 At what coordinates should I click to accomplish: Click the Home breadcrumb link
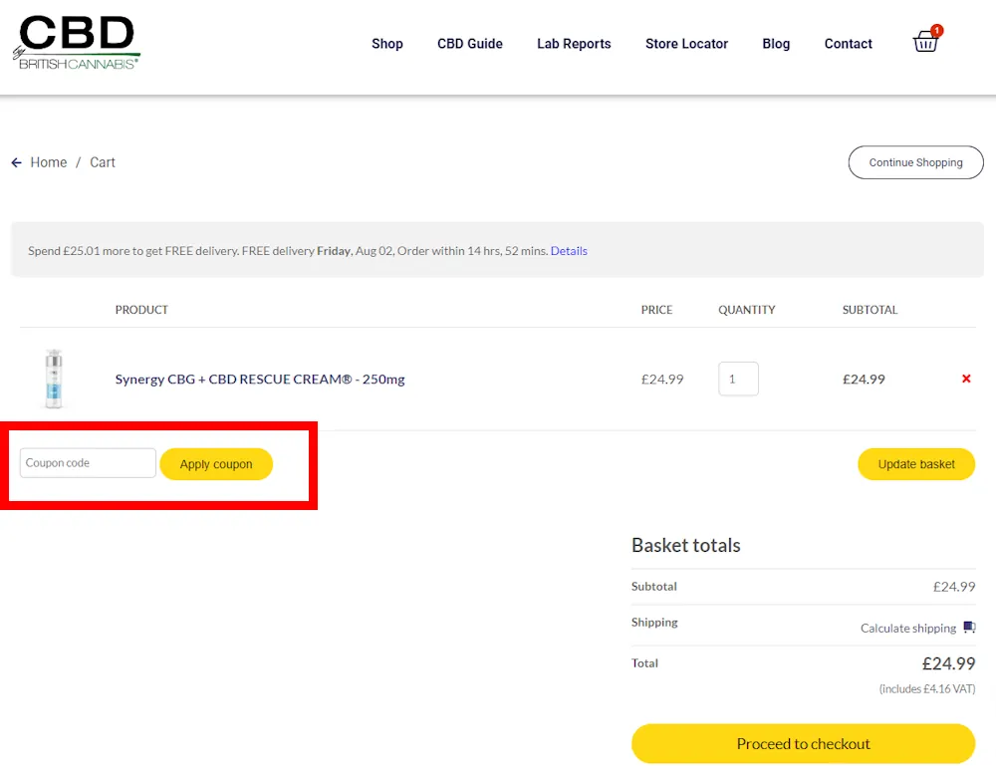(48, 162)
